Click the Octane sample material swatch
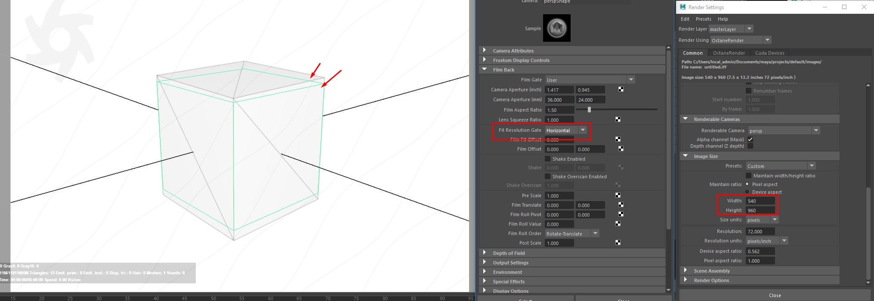Image resolution: width=874 pixels, height=301 pixels. 557,28
